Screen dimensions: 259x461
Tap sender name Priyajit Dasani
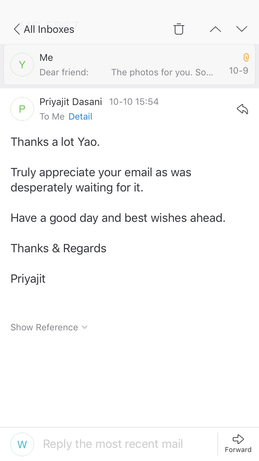point(71,102)
